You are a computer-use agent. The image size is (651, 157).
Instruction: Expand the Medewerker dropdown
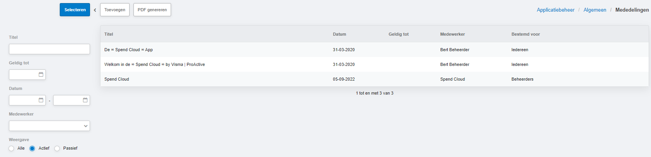coord(49,126)
